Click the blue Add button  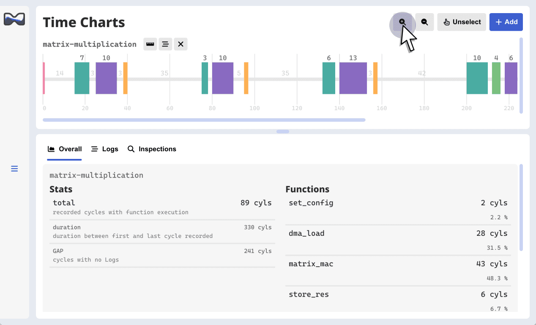coord(506,22)
